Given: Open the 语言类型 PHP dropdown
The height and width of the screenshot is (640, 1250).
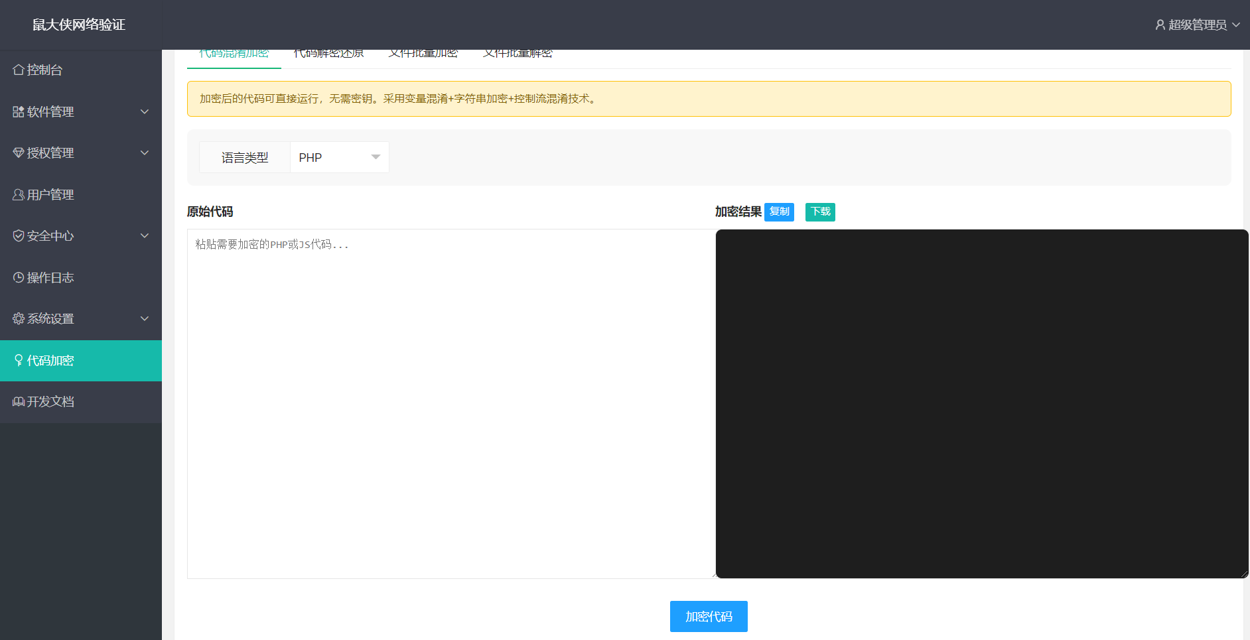Looking at the screenshot, I should tap(339, 157).
